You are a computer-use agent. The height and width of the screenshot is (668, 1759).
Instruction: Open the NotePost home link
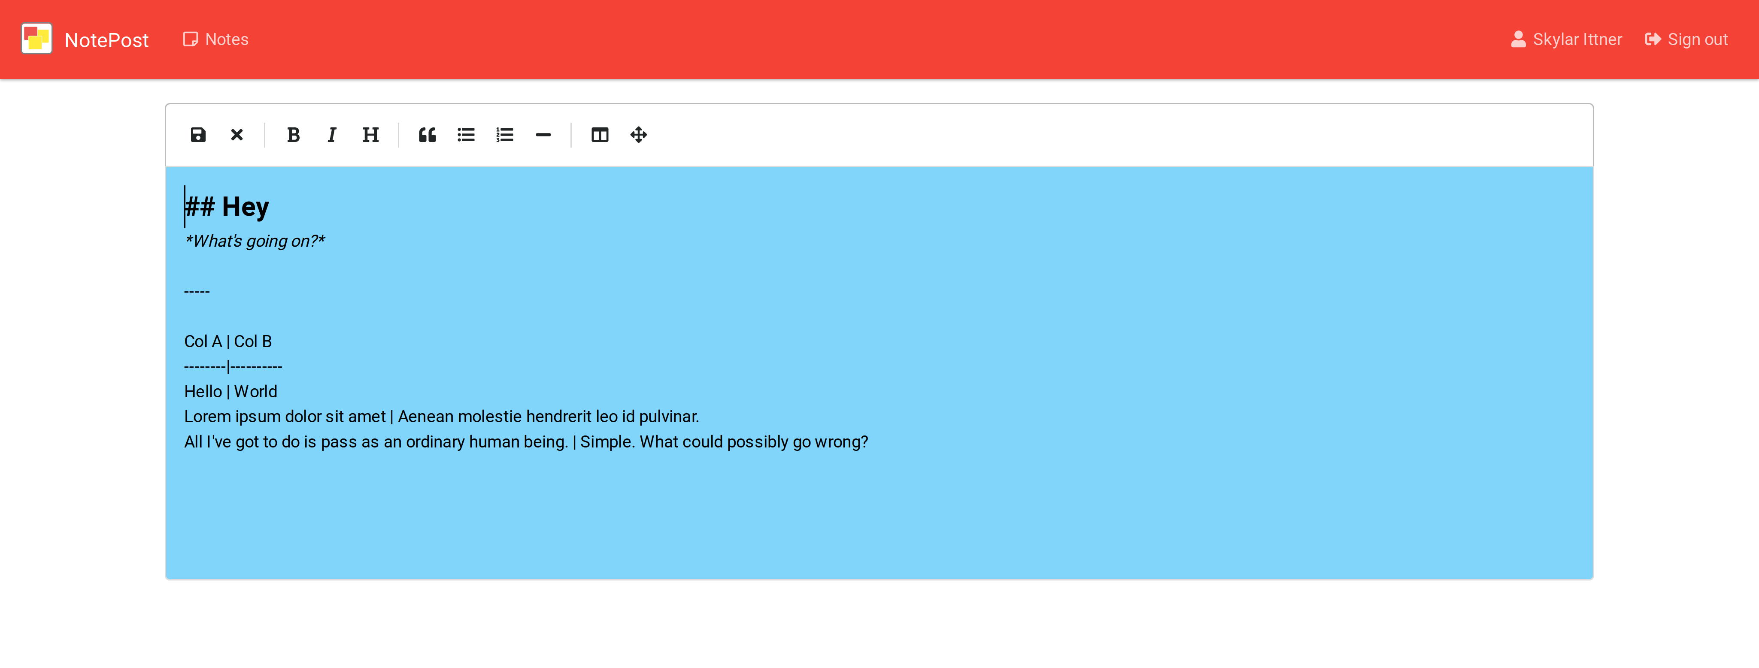point(106,40)
